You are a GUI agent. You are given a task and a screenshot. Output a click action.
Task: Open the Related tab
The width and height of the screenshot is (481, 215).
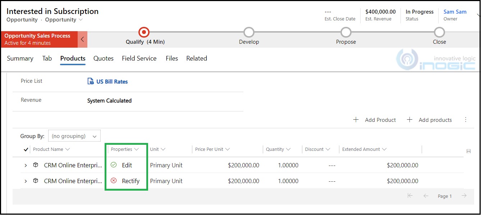tap(197, 58)
